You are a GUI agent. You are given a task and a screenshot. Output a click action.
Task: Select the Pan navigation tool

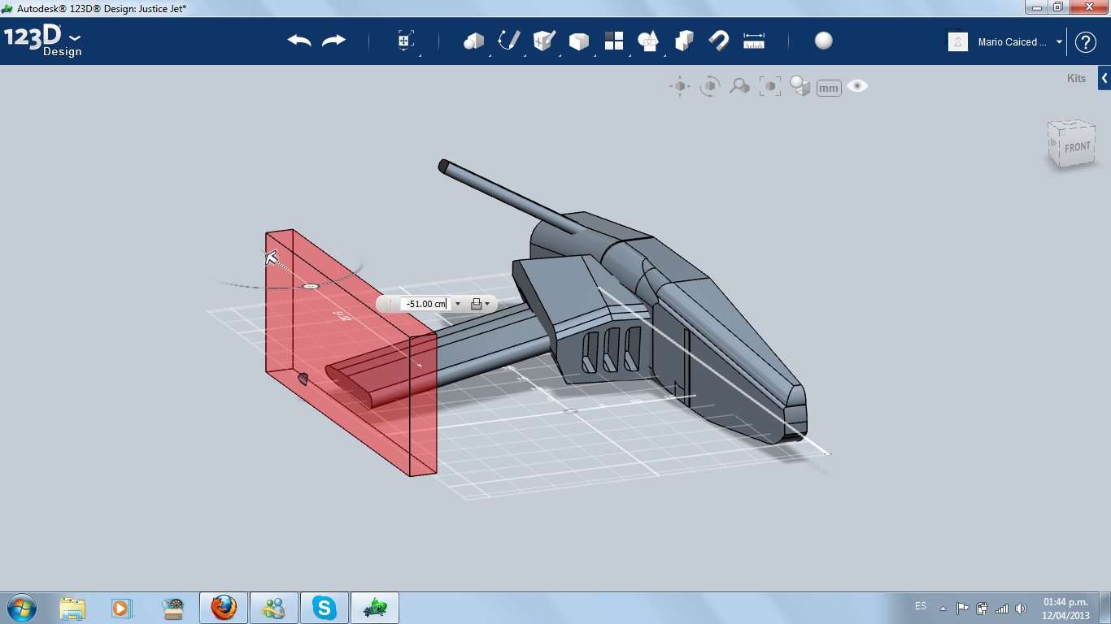(680, 86)
